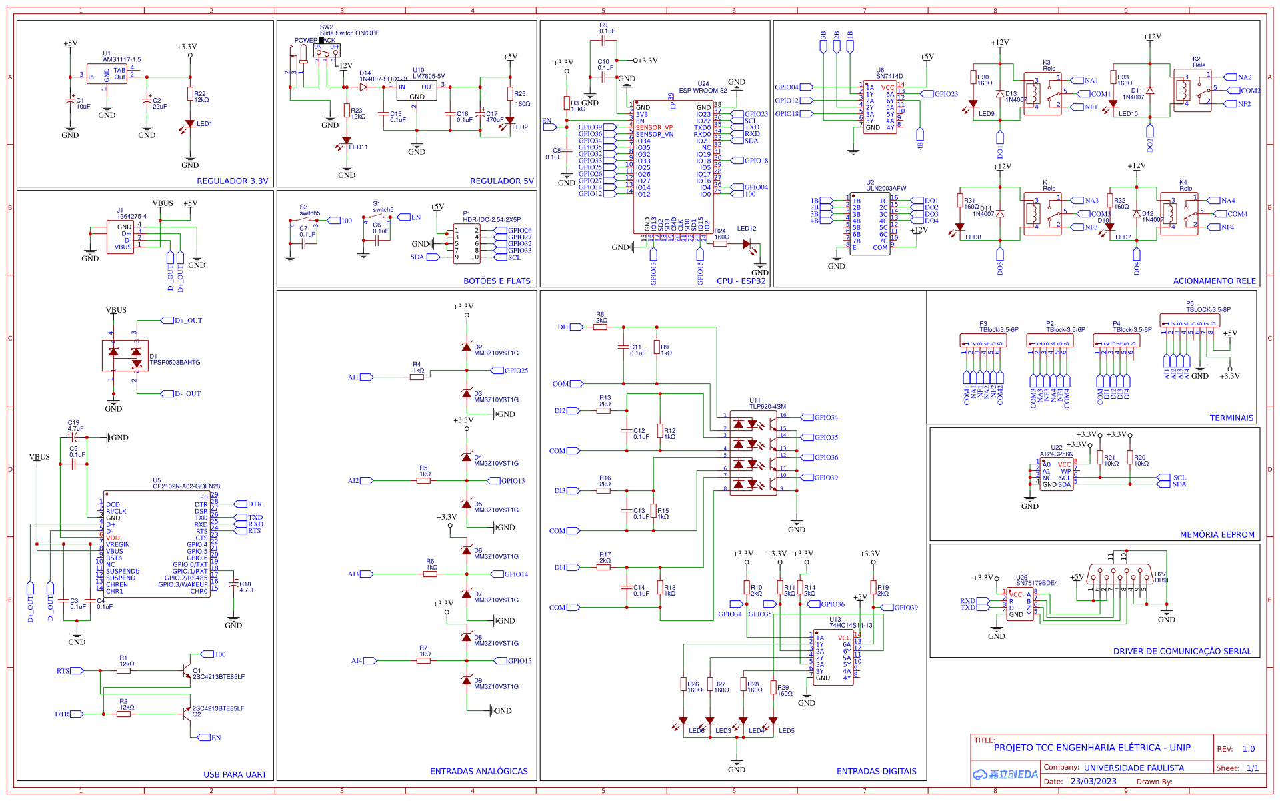Screen dimensions: 1280x801
Task: Click the date value 23/03/2023
Action: [x=1093, y=781]
